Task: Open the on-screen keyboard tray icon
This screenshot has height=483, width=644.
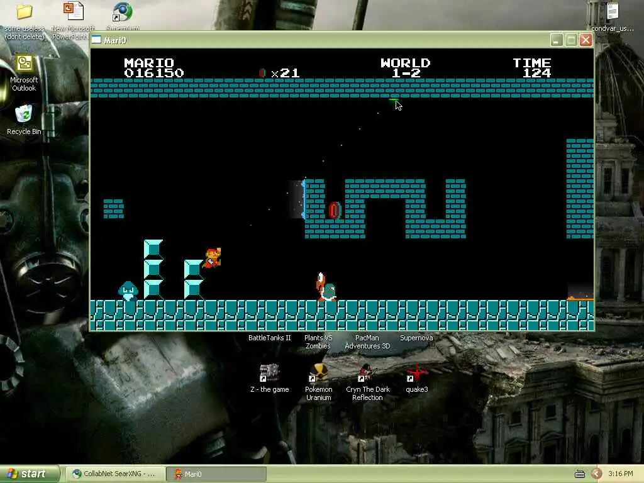Action: [579, 474]
